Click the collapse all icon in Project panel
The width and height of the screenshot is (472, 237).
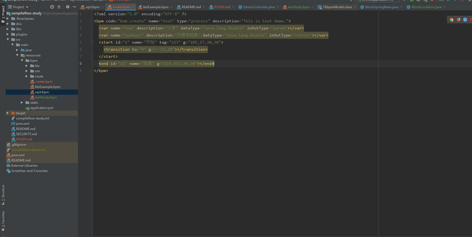click(59, 7)
